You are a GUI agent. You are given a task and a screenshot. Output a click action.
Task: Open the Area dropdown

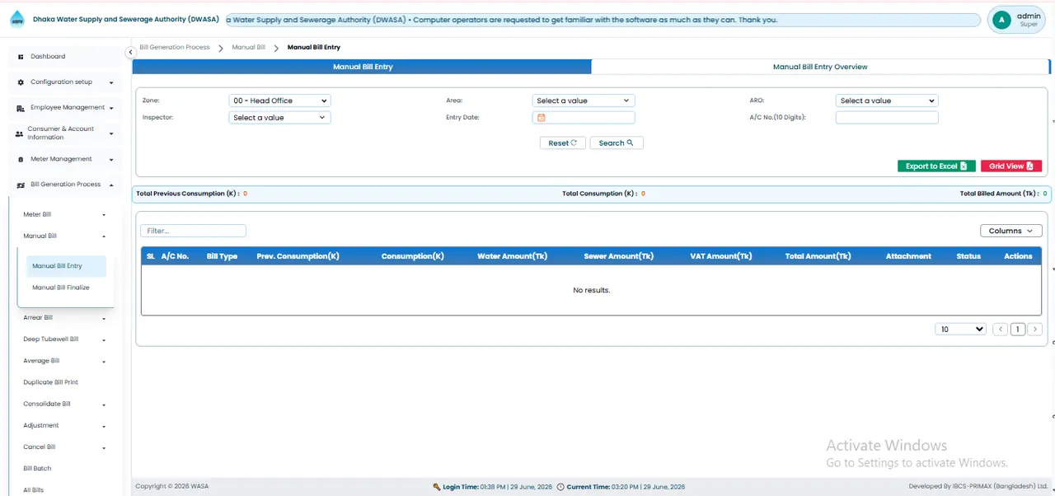tap(584, 101)
